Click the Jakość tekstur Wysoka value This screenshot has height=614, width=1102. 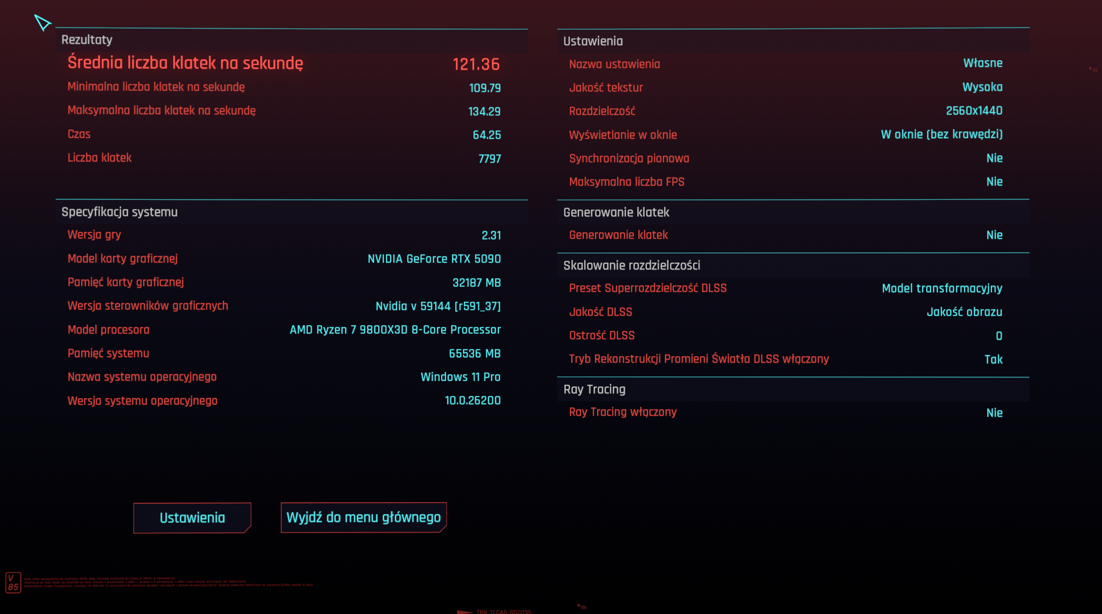coord(982,87)
